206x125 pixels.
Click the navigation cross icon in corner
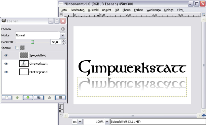pyautogui.click(x=204, y=115)
